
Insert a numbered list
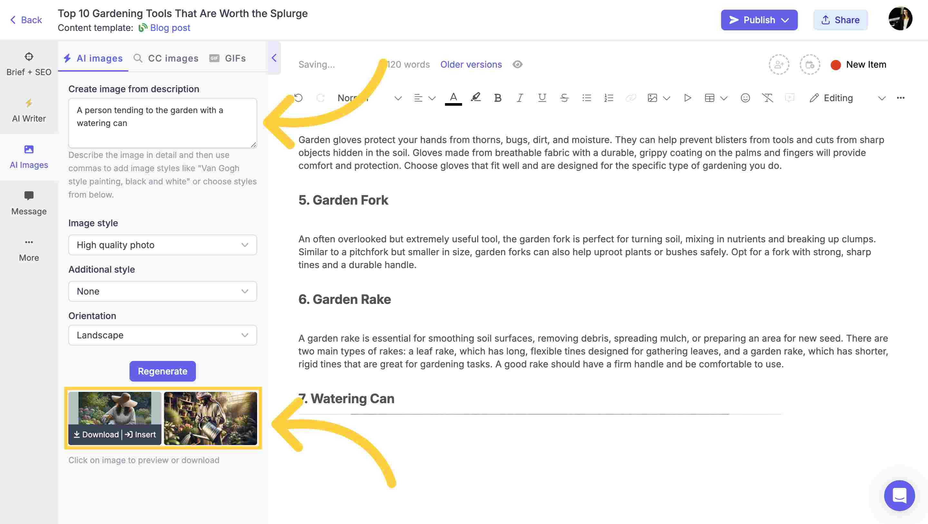pyautogui.click(x=608, y=98)
